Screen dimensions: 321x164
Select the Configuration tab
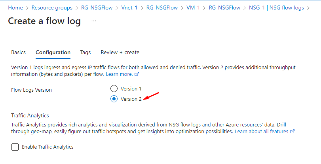click(x=53, y=52)
